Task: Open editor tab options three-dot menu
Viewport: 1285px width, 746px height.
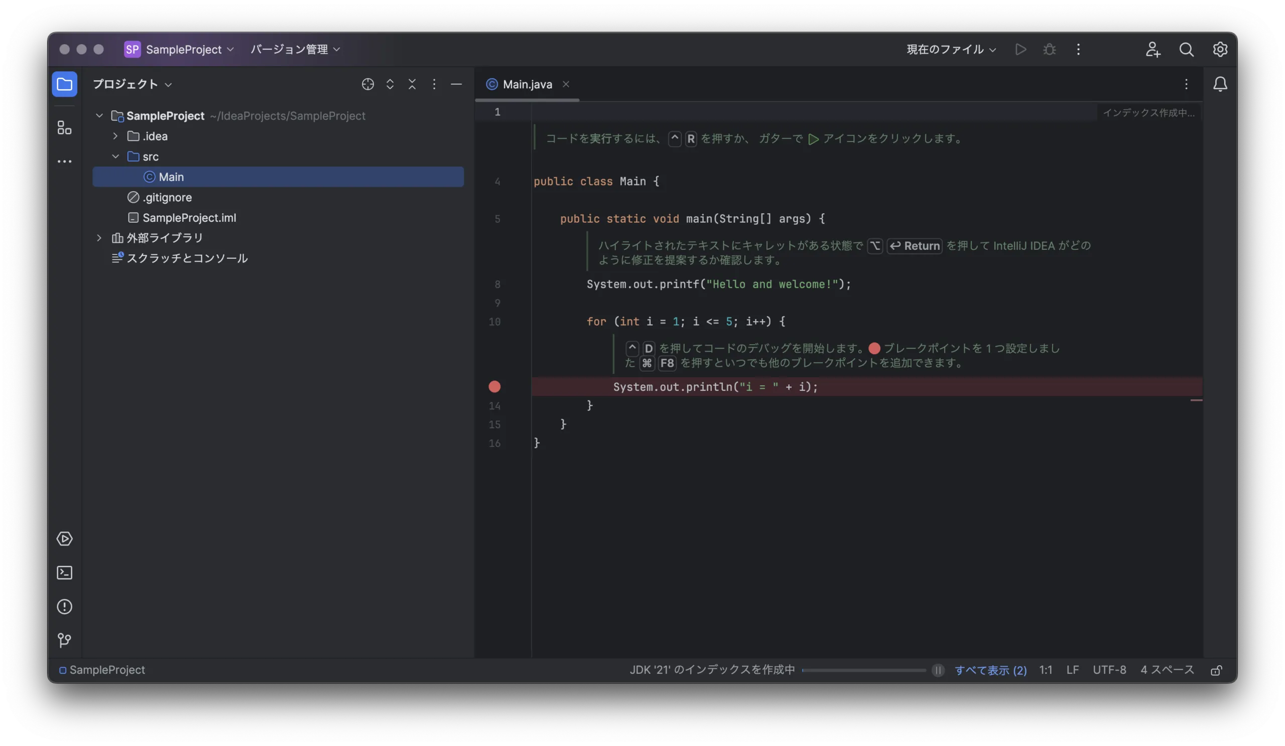Action: click(x=1187, y=84)
